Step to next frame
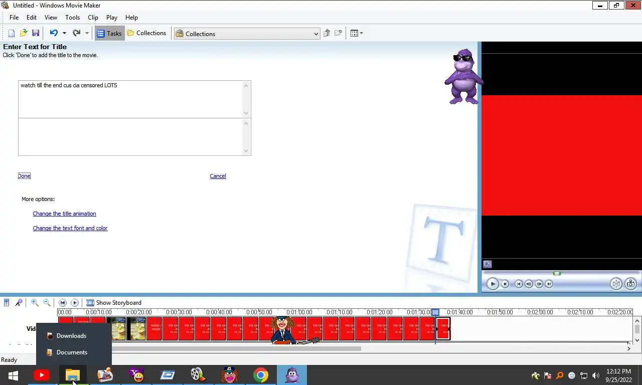Viewport: 642px width, 385px height. point(539,284)
